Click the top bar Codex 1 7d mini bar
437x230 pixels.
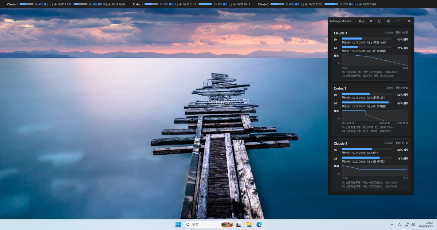point(206,4)
